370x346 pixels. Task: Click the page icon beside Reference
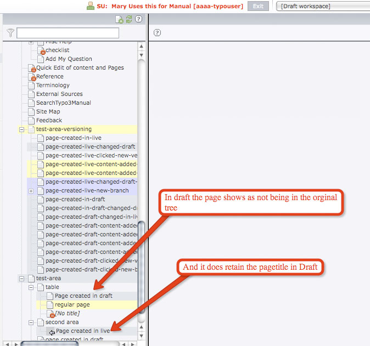coord(31,77)
